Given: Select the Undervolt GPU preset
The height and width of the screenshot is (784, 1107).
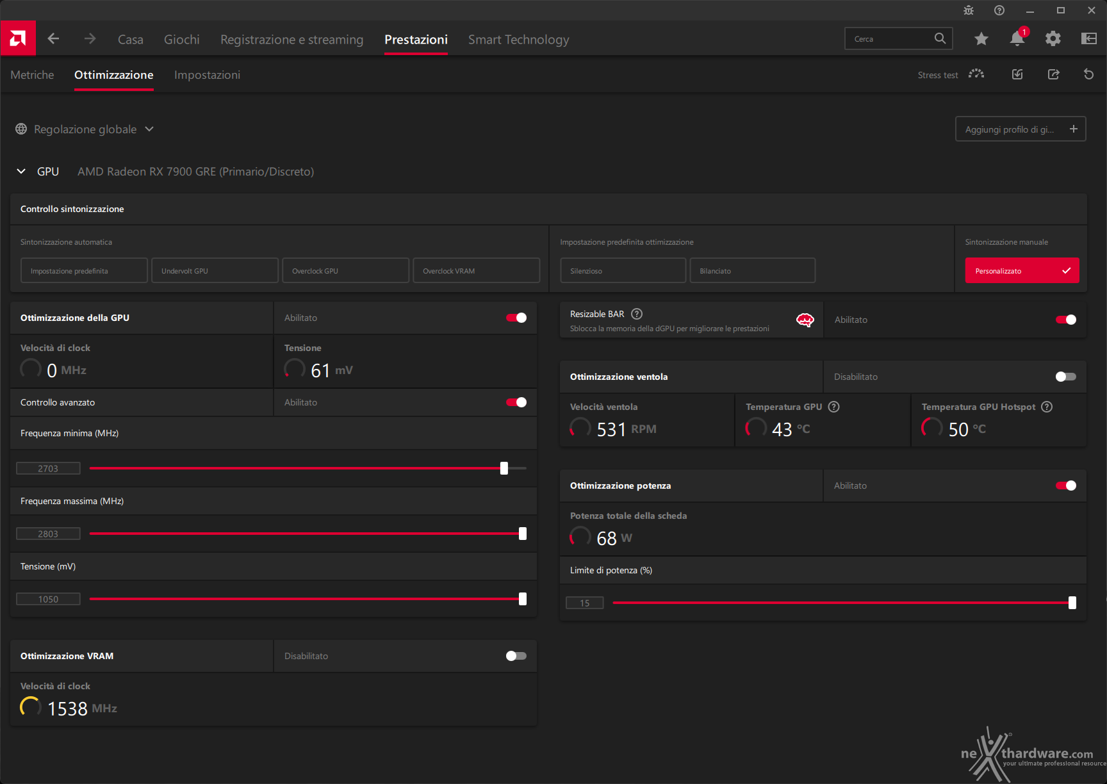Looking at the screenshot, I should [x=215, y=270].
